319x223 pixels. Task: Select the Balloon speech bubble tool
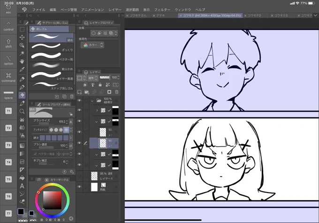(x=22, y=194)
